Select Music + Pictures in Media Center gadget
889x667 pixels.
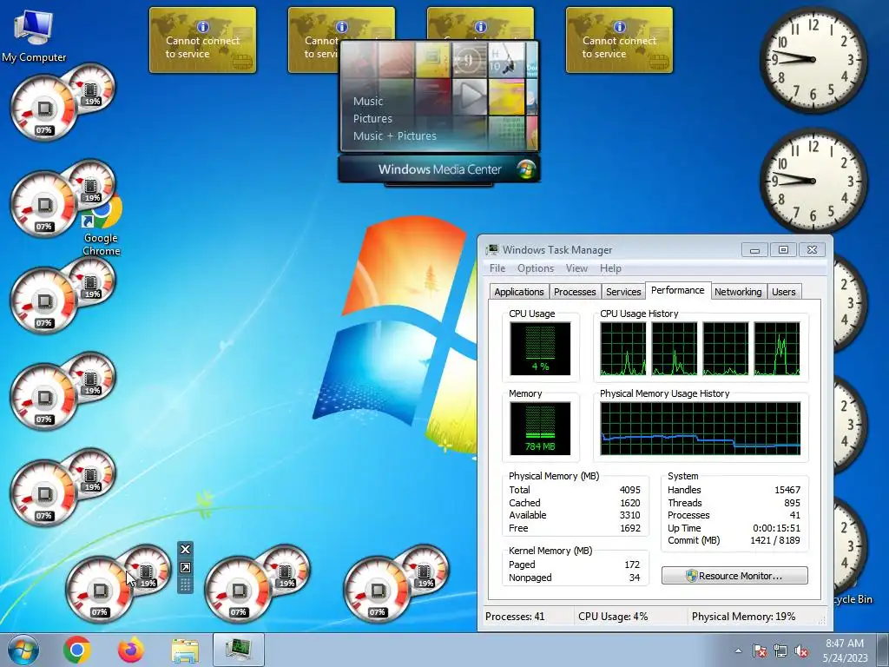click(x=395, y=135)
